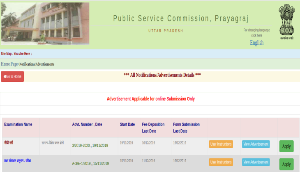Open the Home Page breadcrumb link
The image size is (300, 172).
[9, 64]
